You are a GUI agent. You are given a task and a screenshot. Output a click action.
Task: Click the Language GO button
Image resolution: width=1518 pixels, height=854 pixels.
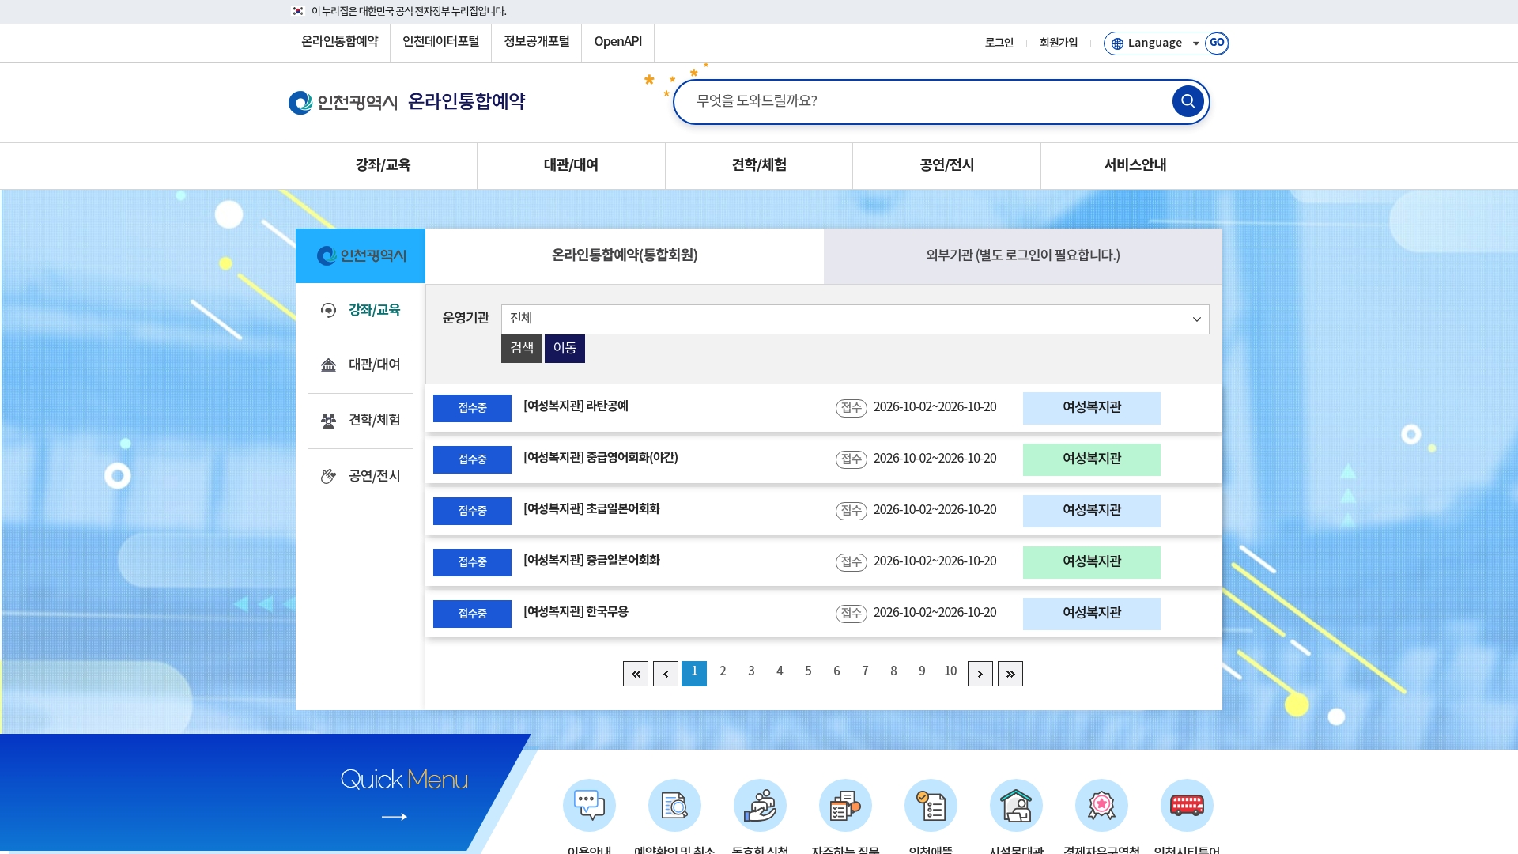pyautogui.click(x=1217, y=43)
